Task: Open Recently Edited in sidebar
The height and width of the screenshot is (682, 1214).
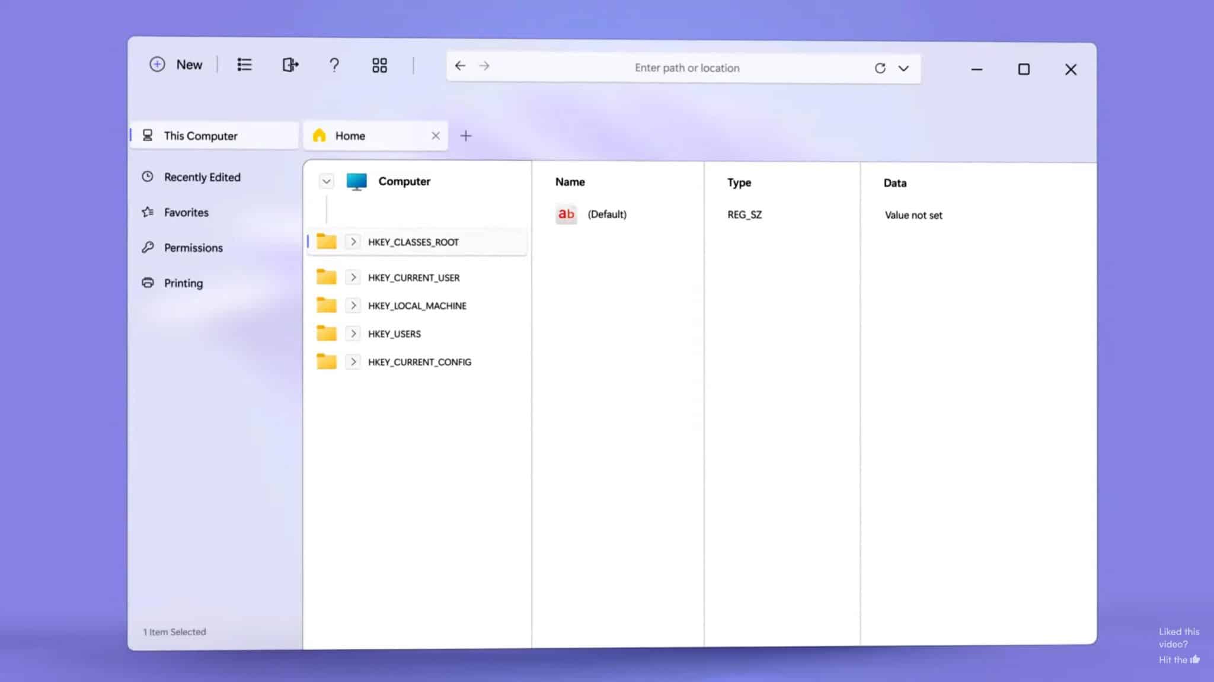Action: pyautogui.click(x=202, y=177)
